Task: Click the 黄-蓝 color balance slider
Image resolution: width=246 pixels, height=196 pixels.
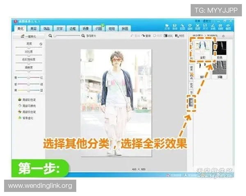Action: [x=29, y=90]
